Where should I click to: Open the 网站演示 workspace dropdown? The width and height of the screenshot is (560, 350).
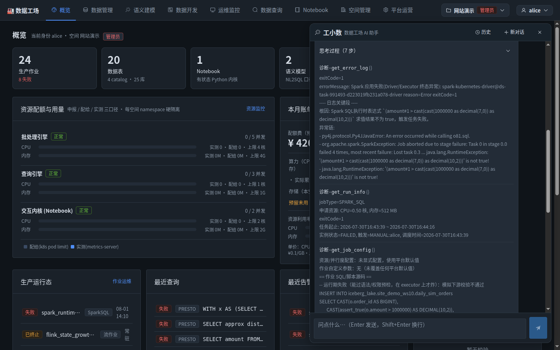475,10
